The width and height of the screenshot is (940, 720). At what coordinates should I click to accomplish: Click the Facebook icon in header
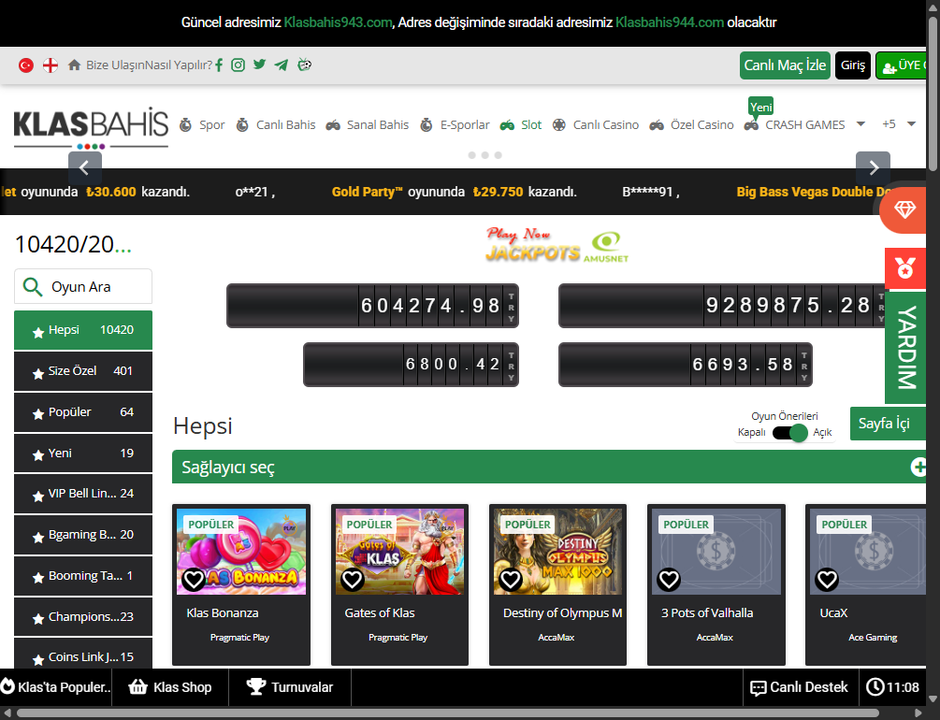pos(219,65)
